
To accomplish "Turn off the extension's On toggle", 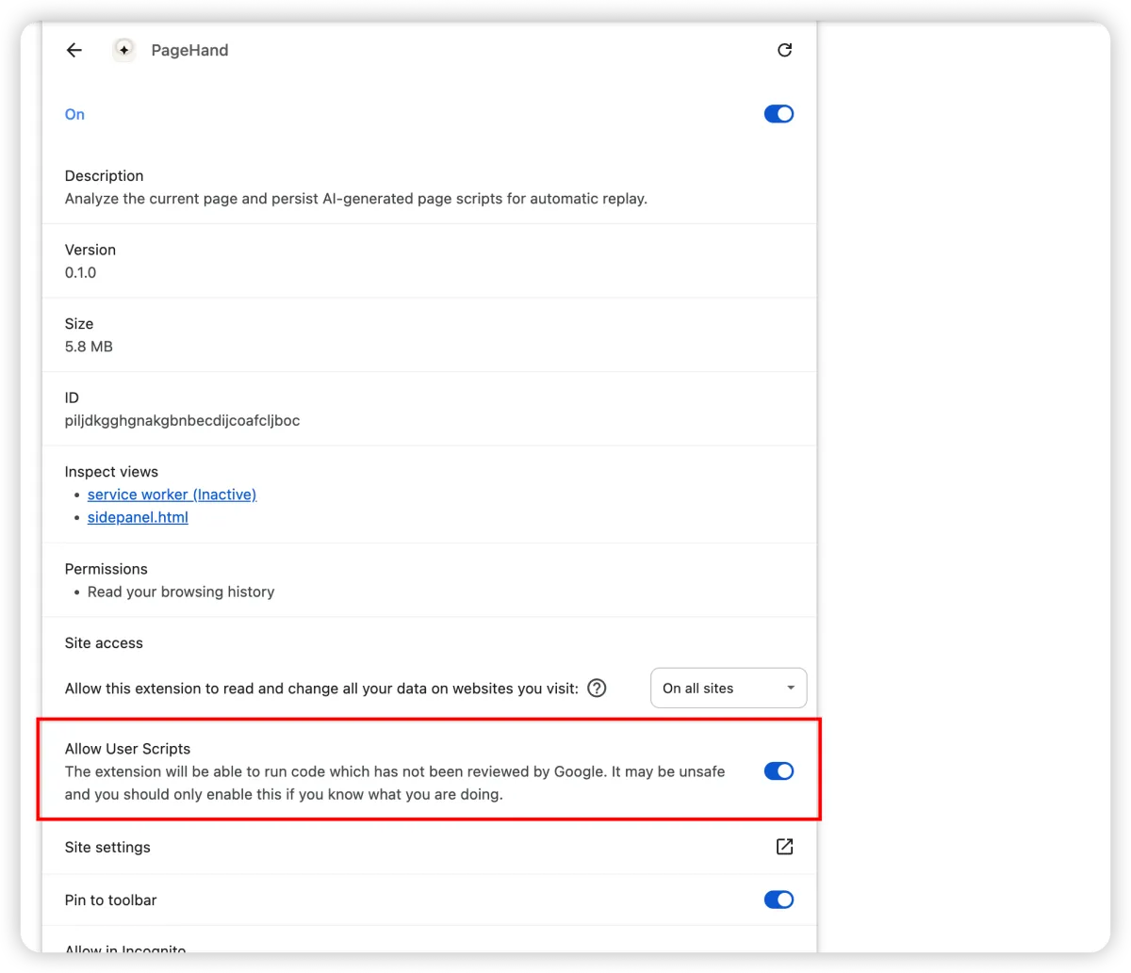I will tap(779, 114).
